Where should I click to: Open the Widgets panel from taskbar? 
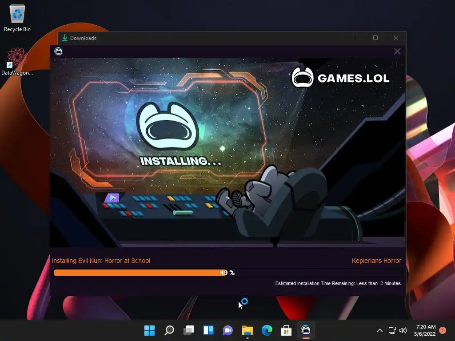(x=208, y=330)
